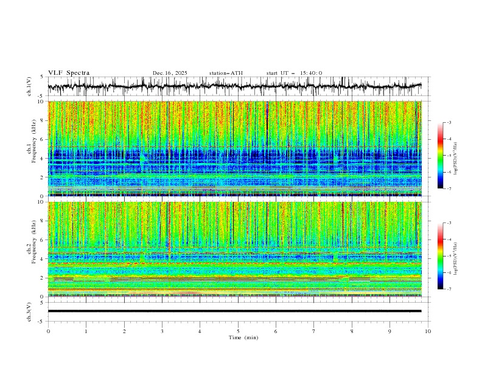Select the date text "Dec.16, 2025"
Viewport: 482px width, 372px height.
tap(170, 73)
